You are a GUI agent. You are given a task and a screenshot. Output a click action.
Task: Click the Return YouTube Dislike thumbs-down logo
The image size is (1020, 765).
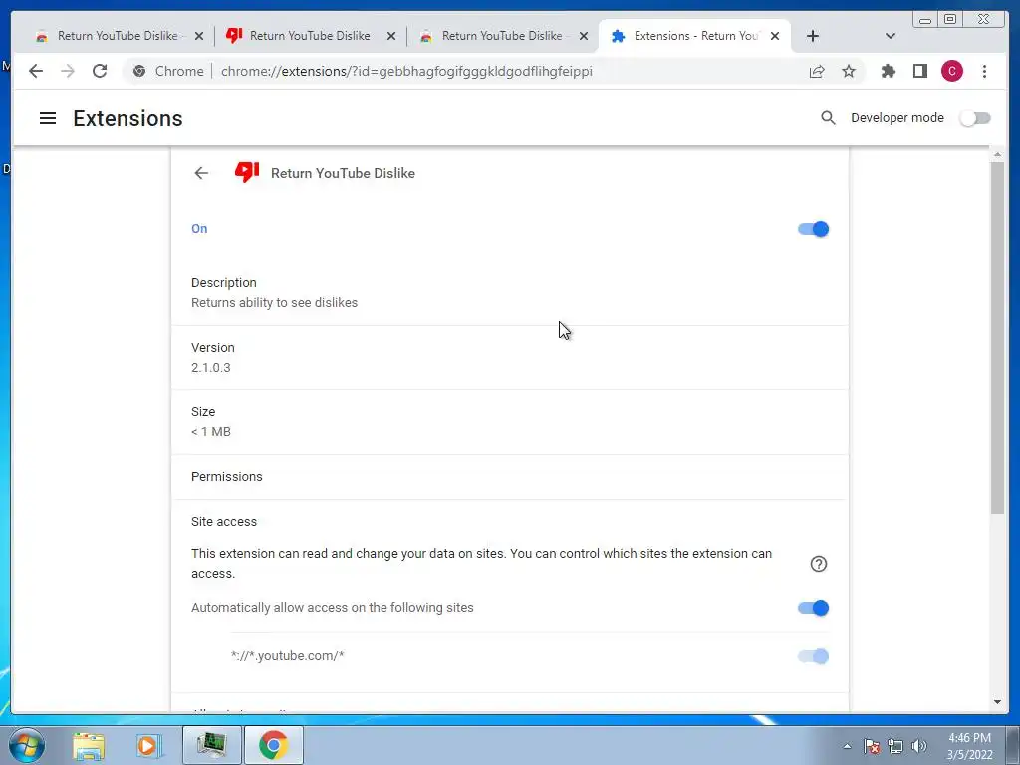click(247, 173)
